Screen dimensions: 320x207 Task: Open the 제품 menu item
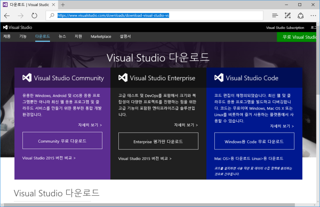pyautogui.click(x=7, y=36)
